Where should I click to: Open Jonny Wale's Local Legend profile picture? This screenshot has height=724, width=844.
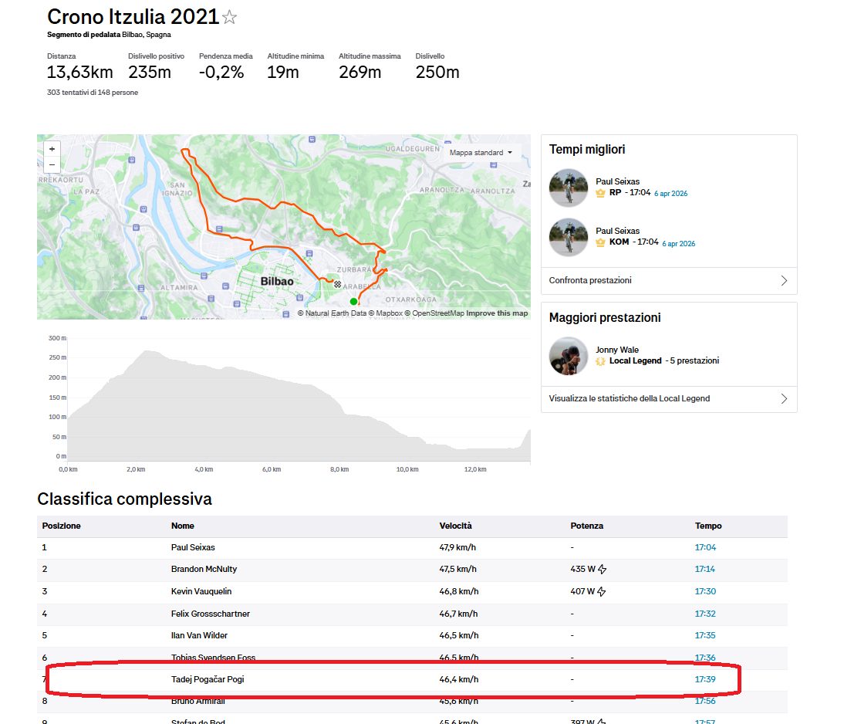click(x=569, y=356)
